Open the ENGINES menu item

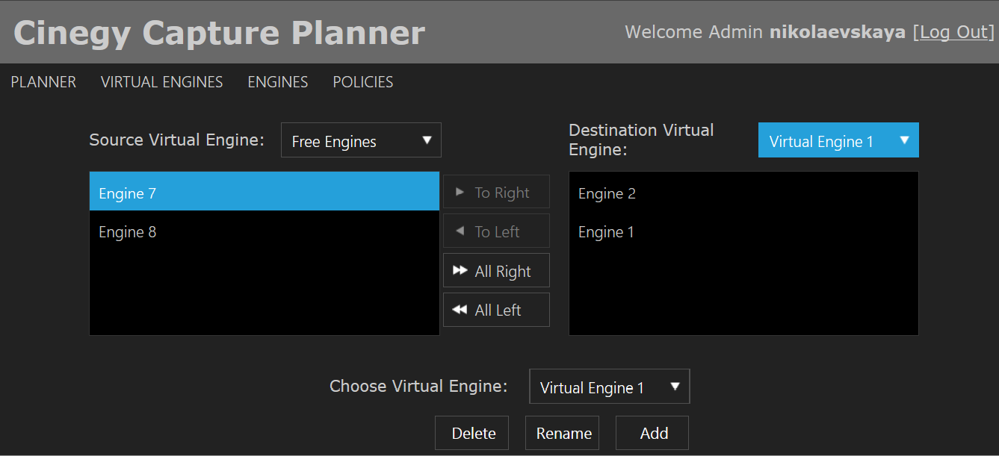point(278,82)
